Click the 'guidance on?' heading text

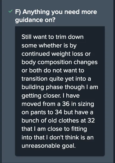(35, 20)
